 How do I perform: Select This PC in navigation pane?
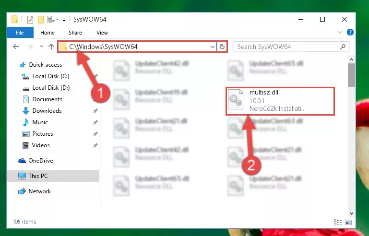pos(53,176)
